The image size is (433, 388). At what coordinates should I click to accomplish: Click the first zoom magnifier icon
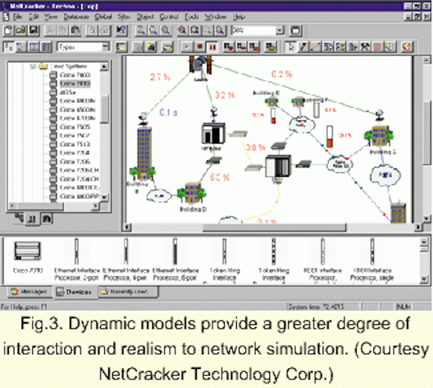pyautogui.click(x=141, y=30)
